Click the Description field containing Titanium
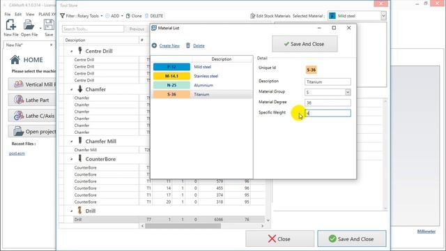 coord(328,82)
